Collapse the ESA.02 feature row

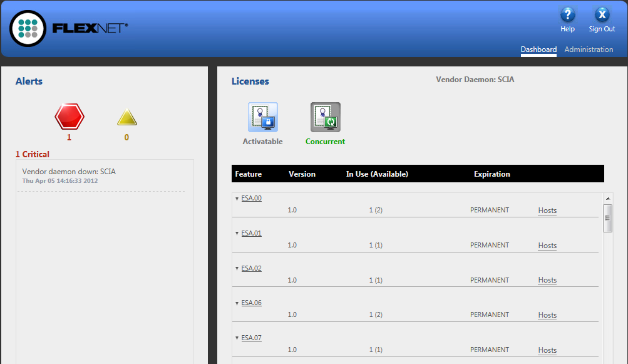tap(237, 269)
